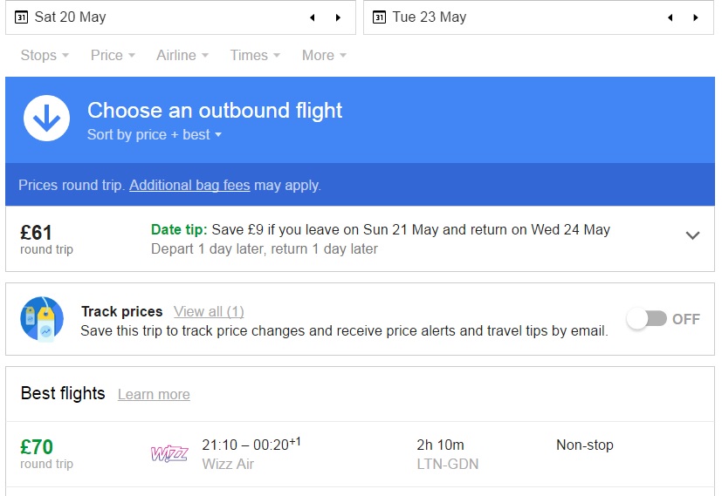Click the departure date calendar icon
Viewport: 722px width, 496px height.
pyautogui.click(x=21, y=17)
